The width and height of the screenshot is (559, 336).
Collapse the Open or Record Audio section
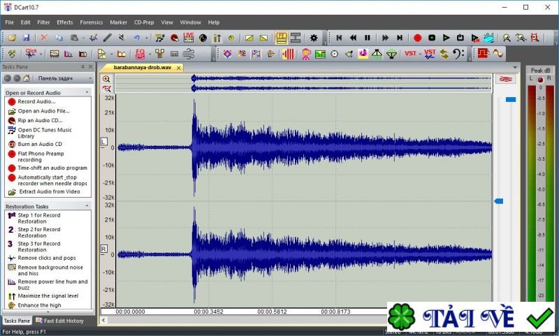click(87, 92)
